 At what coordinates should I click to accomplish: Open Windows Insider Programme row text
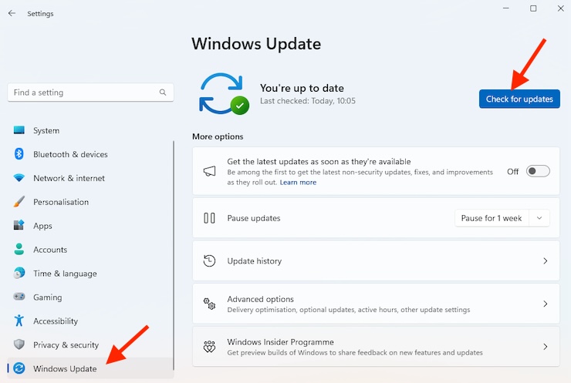tap(280, 342)
